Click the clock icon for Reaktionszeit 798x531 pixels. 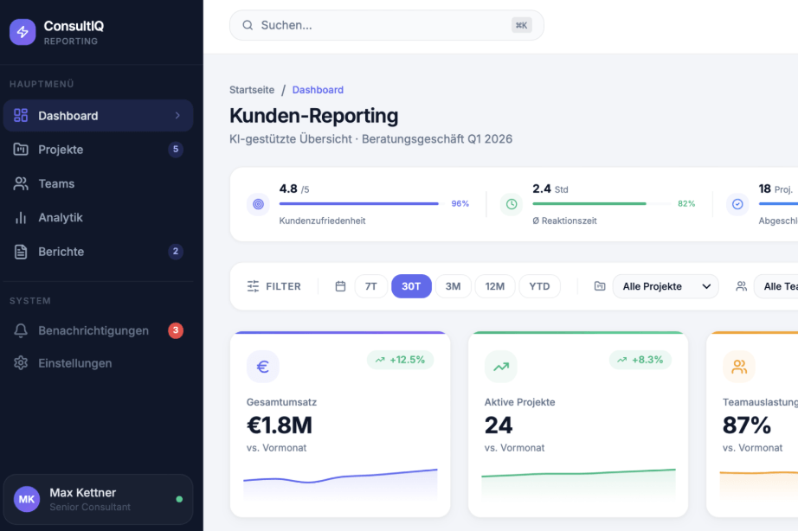pos(512,204)
